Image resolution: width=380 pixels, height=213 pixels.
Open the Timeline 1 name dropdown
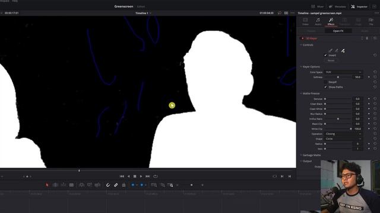point(143,13)
